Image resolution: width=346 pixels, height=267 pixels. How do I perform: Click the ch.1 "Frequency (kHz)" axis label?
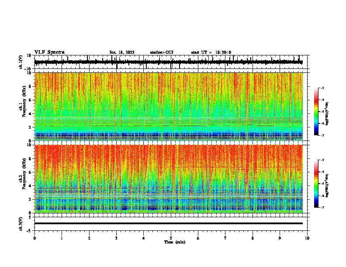[x=24, y=101]
